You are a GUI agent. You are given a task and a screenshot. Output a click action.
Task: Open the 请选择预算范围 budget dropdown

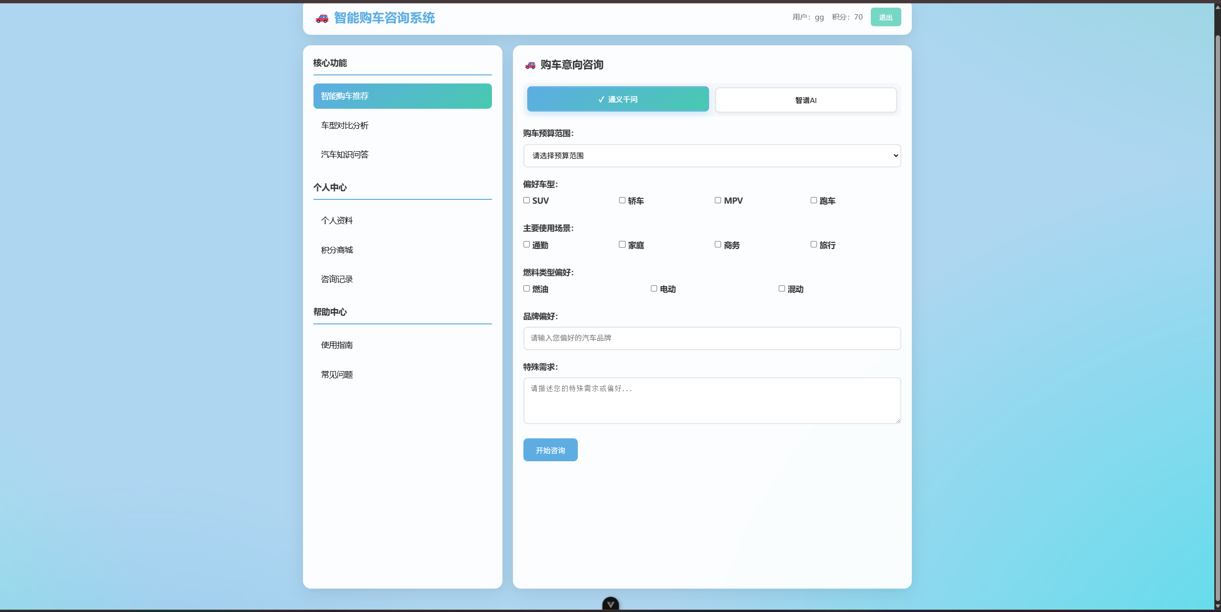tap(711, 156)
